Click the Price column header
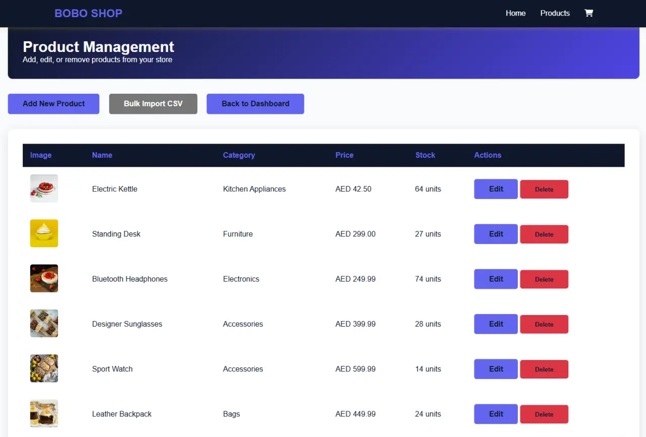The width and height of the screenshot is (646, 437). 344,155
